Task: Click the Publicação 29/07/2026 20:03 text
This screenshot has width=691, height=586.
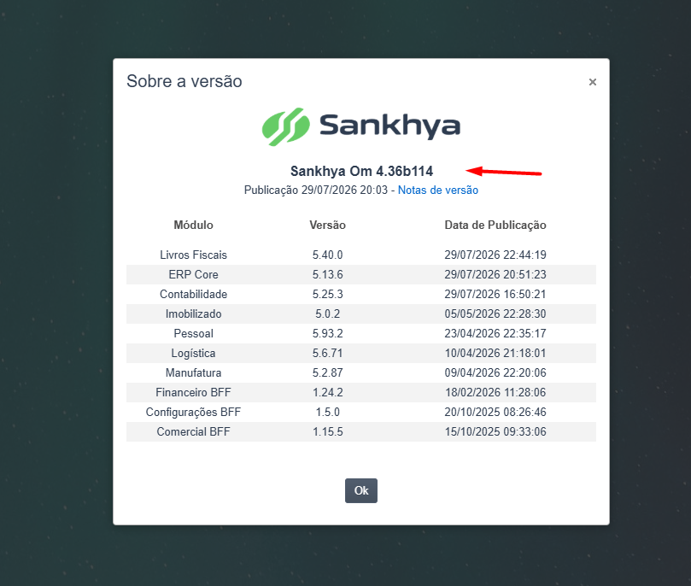Action: 316,190
